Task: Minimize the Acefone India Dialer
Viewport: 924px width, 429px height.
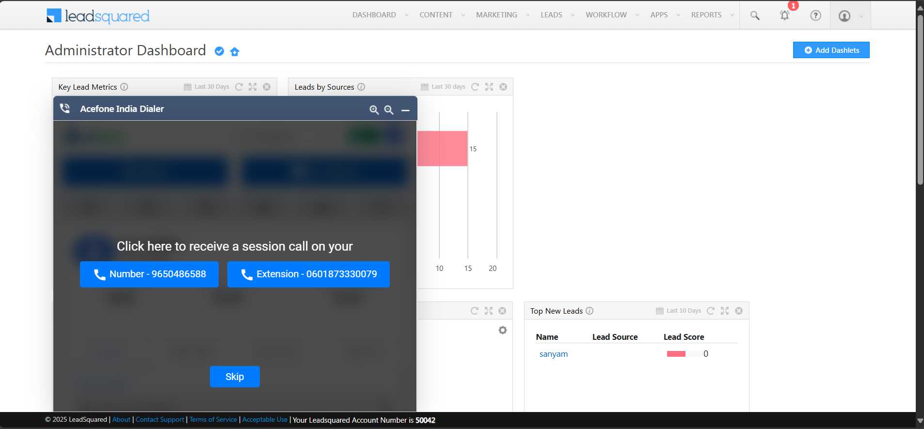Action: coord(405,111)
